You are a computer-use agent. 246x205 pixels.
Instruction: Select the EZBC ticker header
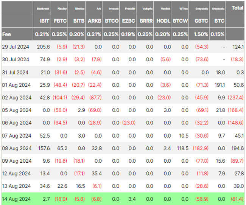pos(129,21)
